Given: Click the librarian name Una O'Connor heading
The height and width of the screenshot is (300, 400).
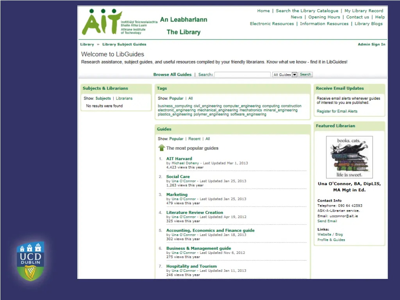Looking at the screenshot, I should (349, 187).
